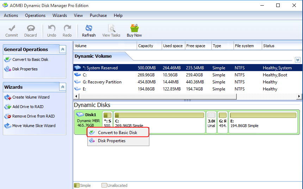Sort by the Used space column header

[174, 46]
